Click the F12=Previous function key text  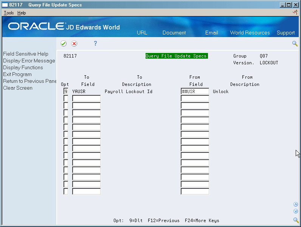[x=164, y=221]
